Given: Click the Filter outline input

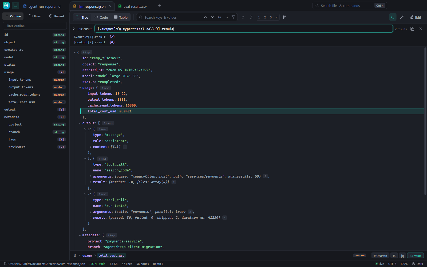Looking at the screenshot, I should point(35,26).
